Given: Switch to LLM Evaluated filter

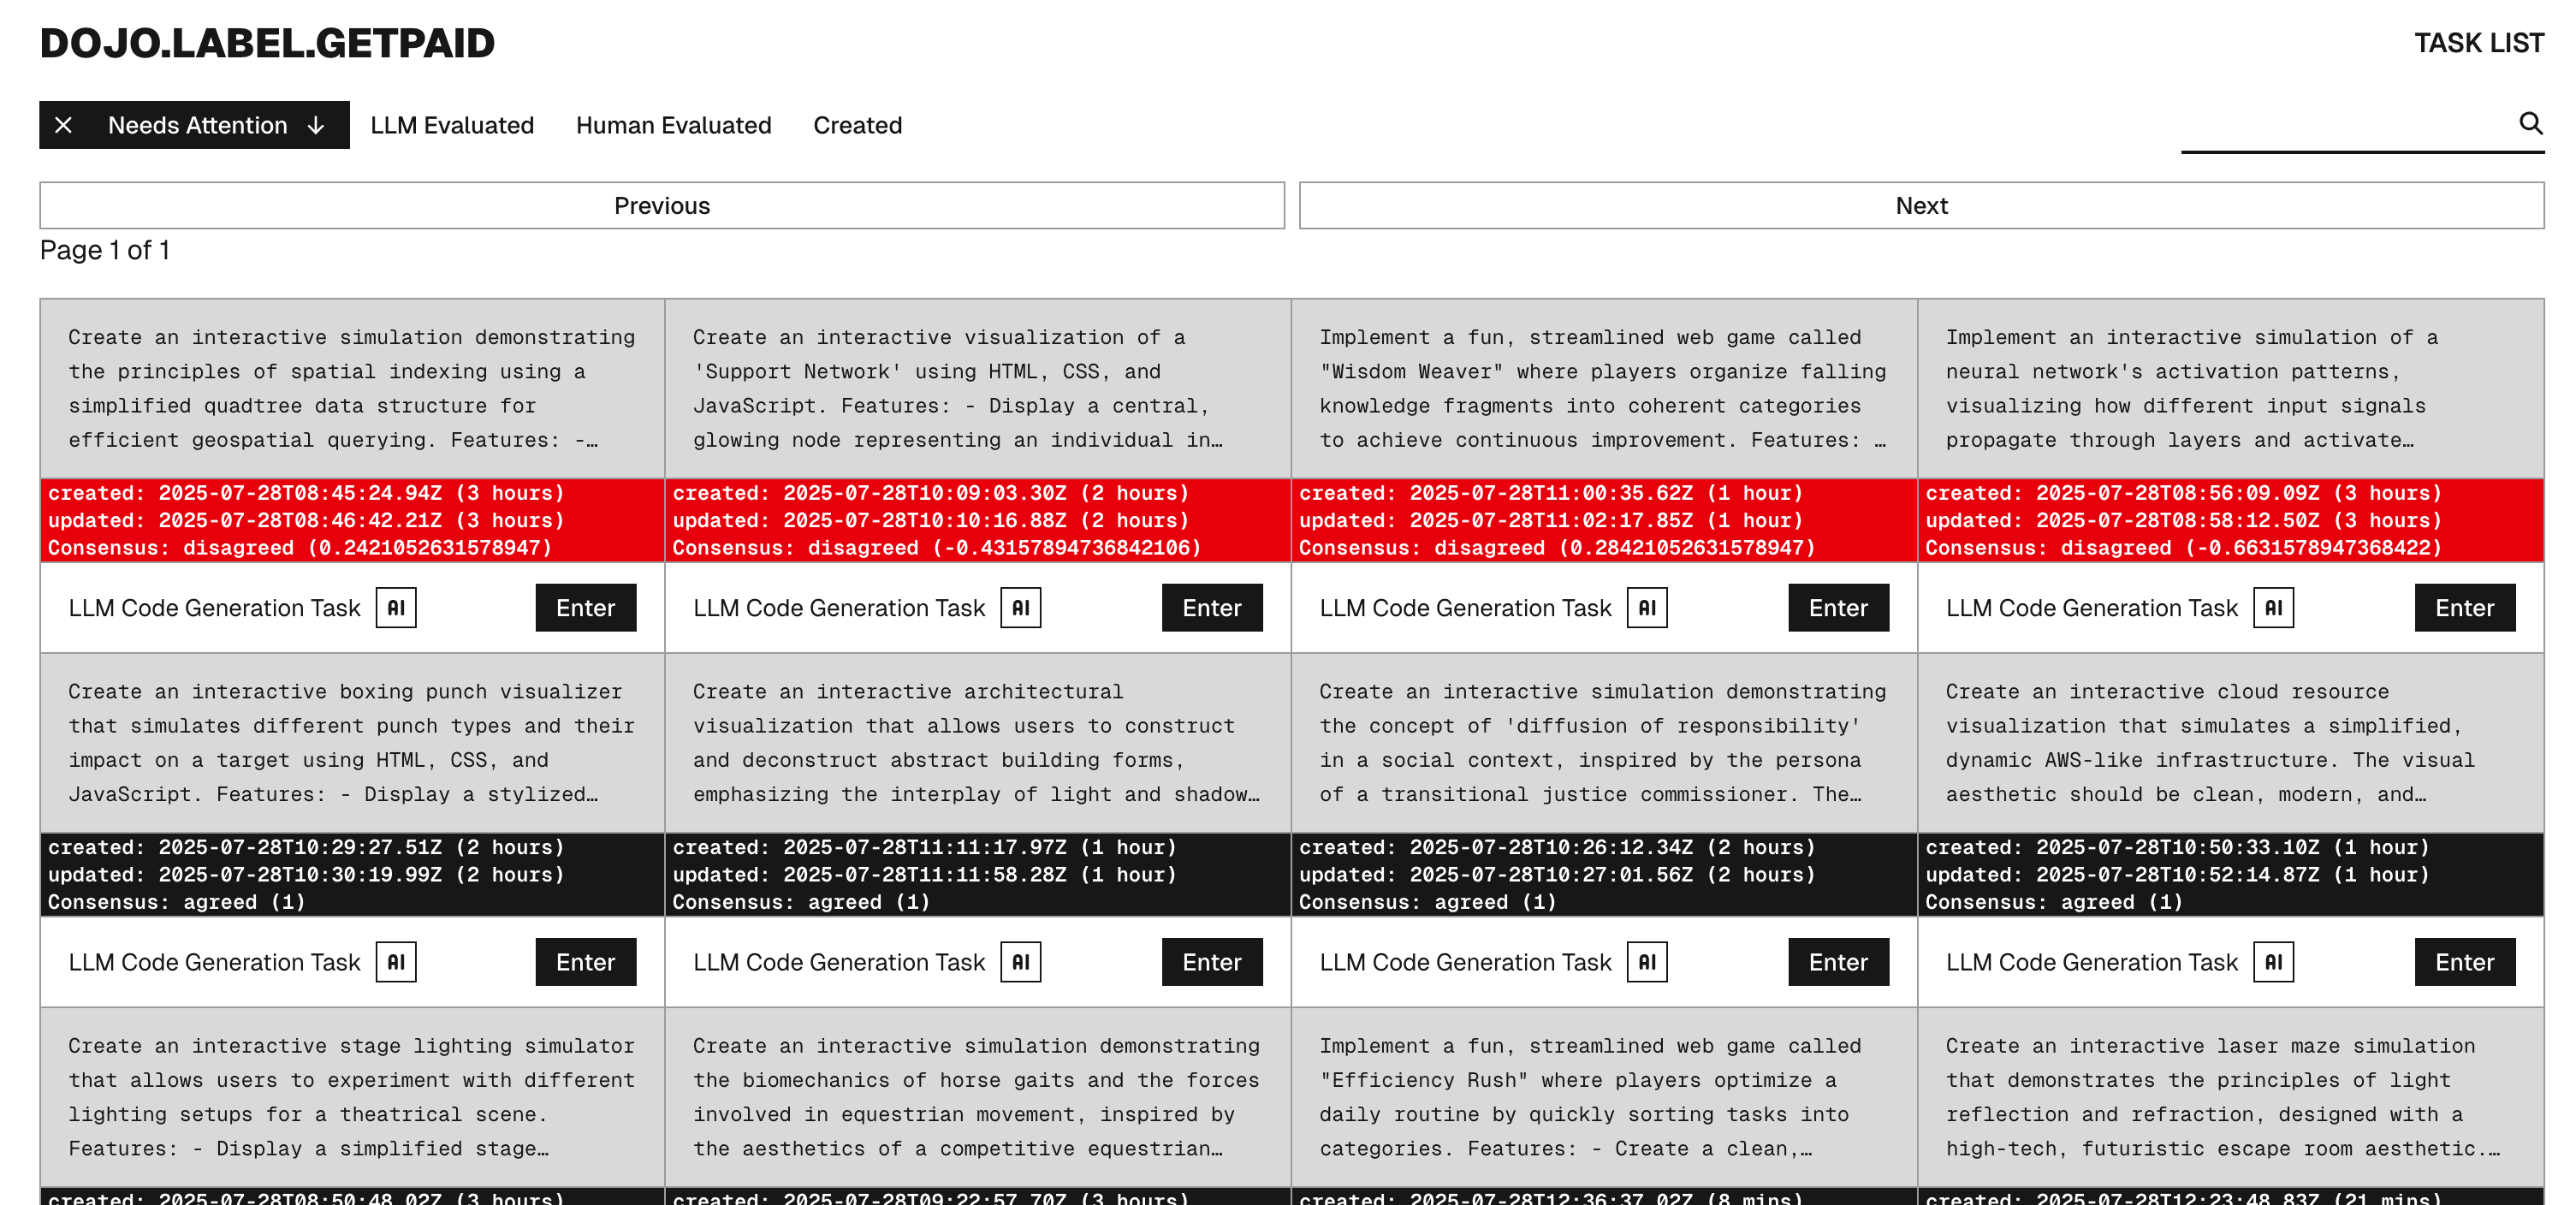Looking at the screenshot, I should click(452, 125).
